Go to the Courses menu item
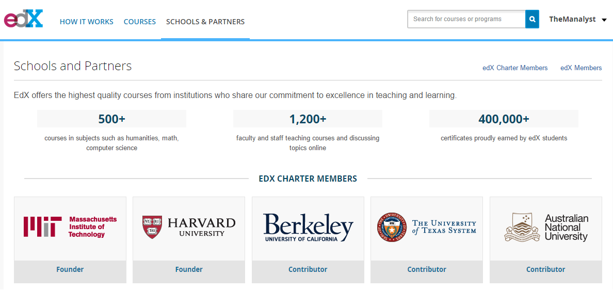This screenshot has height=291, width=613. coord(139,22)
